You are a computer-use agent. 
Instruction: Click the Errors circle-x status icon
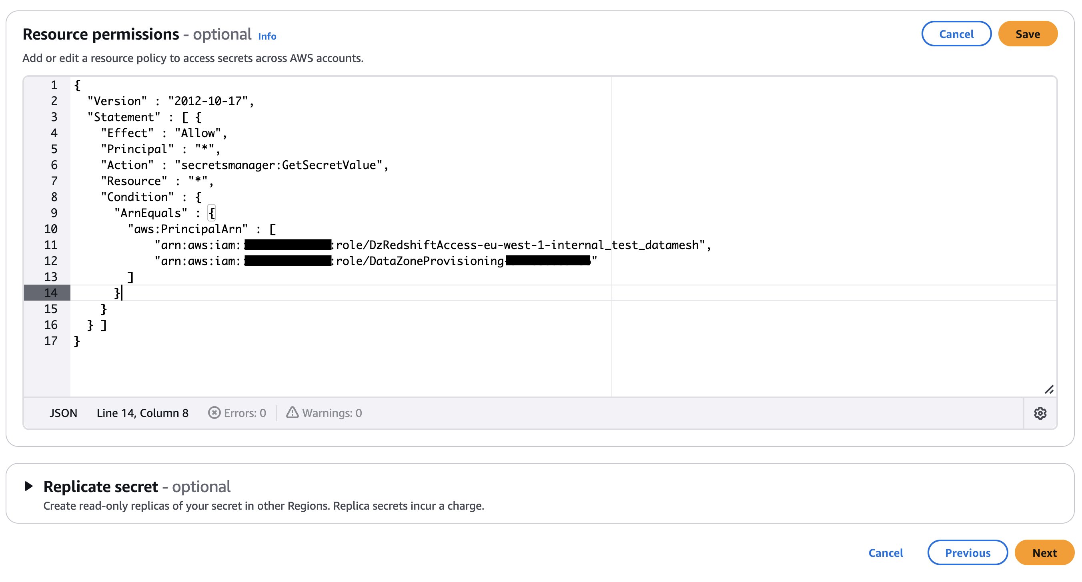pos(214,413)
